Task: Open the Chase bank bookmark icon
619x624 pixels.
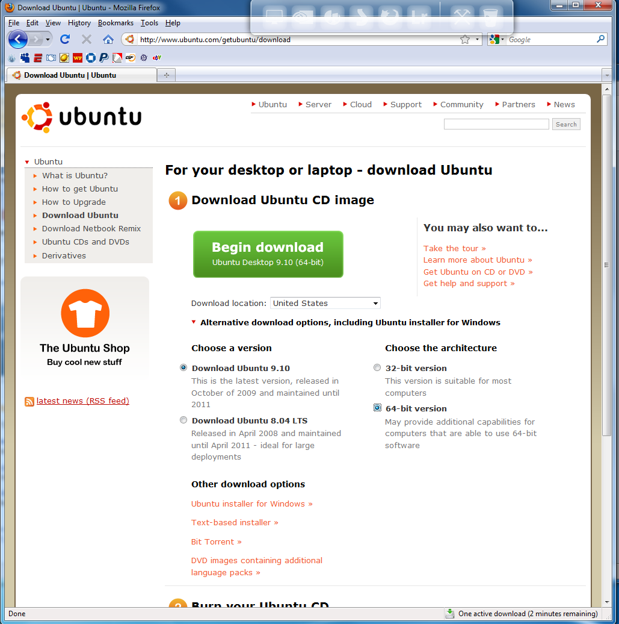Action: [x=91, y=58]
